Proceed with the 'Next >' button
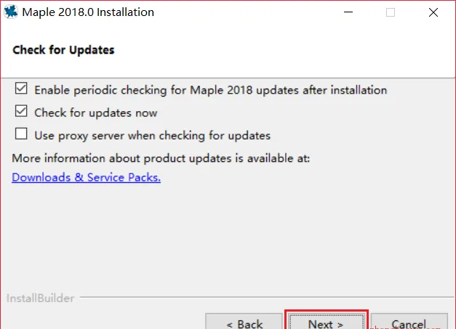Viewport: 456px width, 329px height. [327, 322]
